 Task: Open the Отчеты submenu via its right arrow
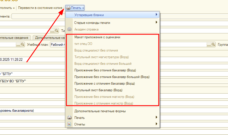pos(156,124)
